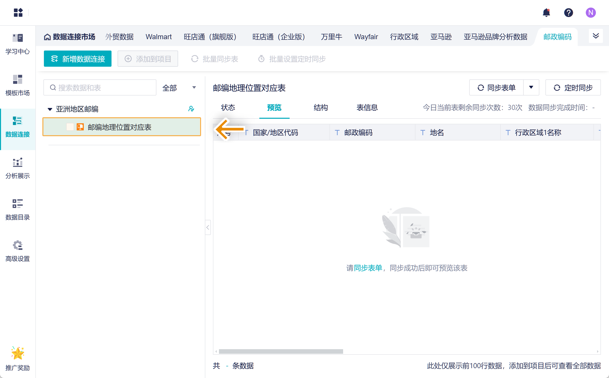Viewport: 609px width, 378px height.
Task: Click the user permission icon beside 亚洲地区邮编
Action: tap(191, 109)
